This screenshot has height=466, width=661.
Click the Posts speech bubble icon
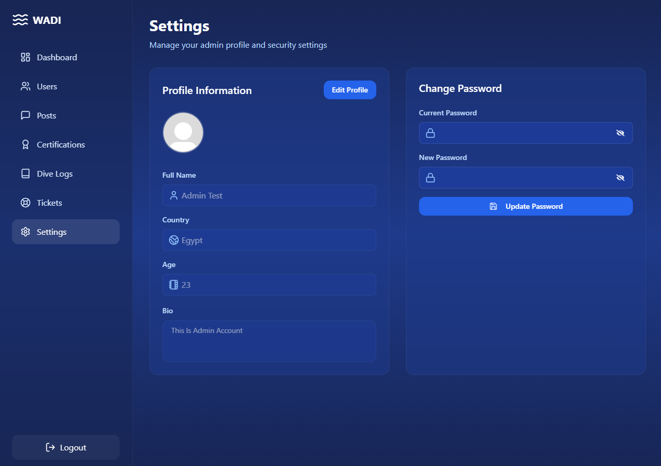click(25, 115)
